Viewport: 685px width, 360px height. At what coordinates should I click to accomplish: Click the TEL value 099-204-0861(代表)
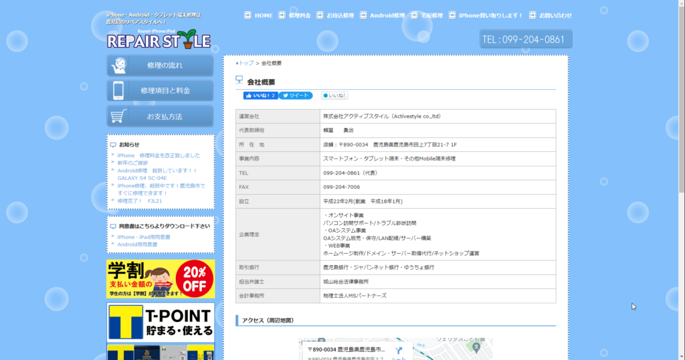(x=351, y=173)
